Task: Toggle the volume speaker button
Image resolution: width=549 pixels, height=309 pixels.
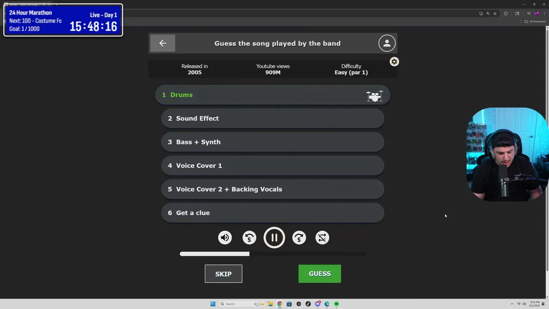Action: 225,238
